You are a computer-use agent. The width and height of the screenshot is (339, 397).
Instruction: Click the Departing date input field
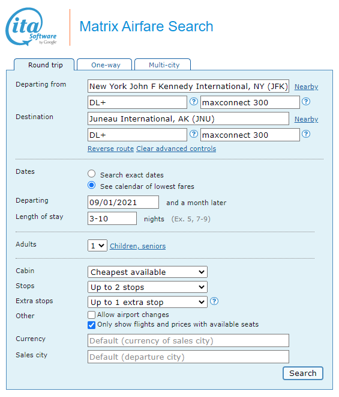123,202
